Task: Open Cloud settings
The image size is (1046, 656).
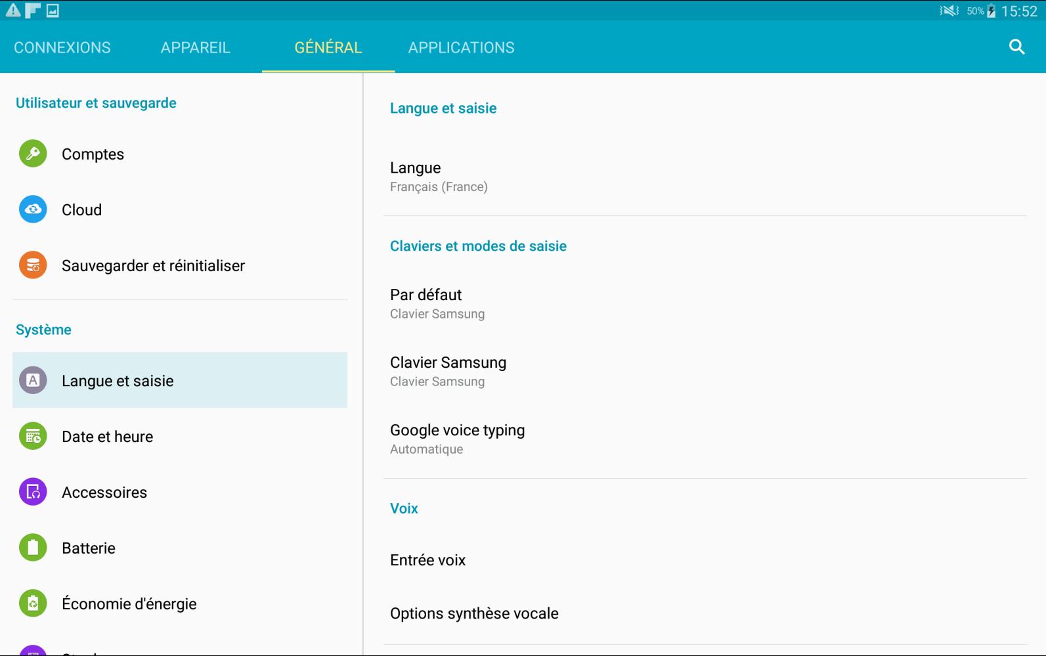Action: (180, 209)
